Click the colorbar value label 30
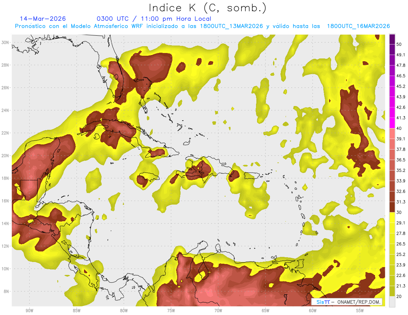This screenshot has height=315, width=408. [399, 212]
